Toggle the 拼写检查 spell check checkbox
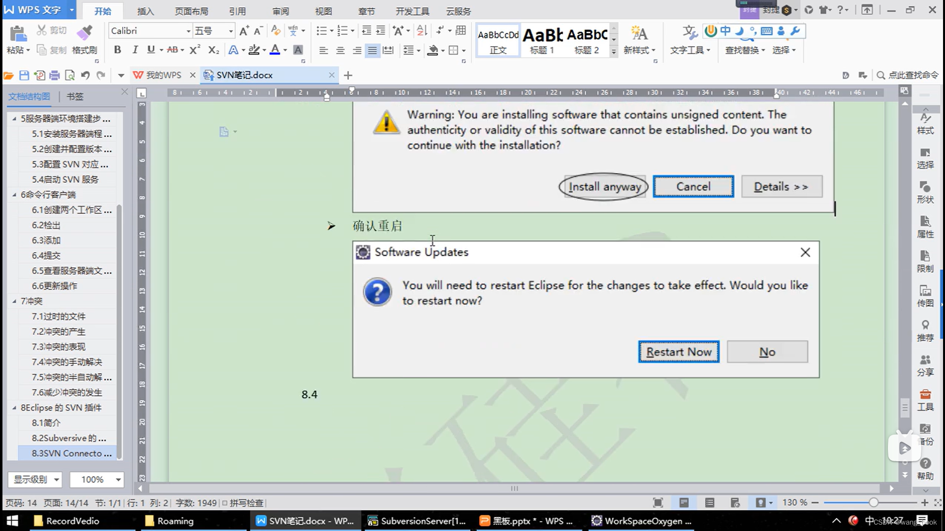Viewport: 945px width, 531px height. pos(224,503)
